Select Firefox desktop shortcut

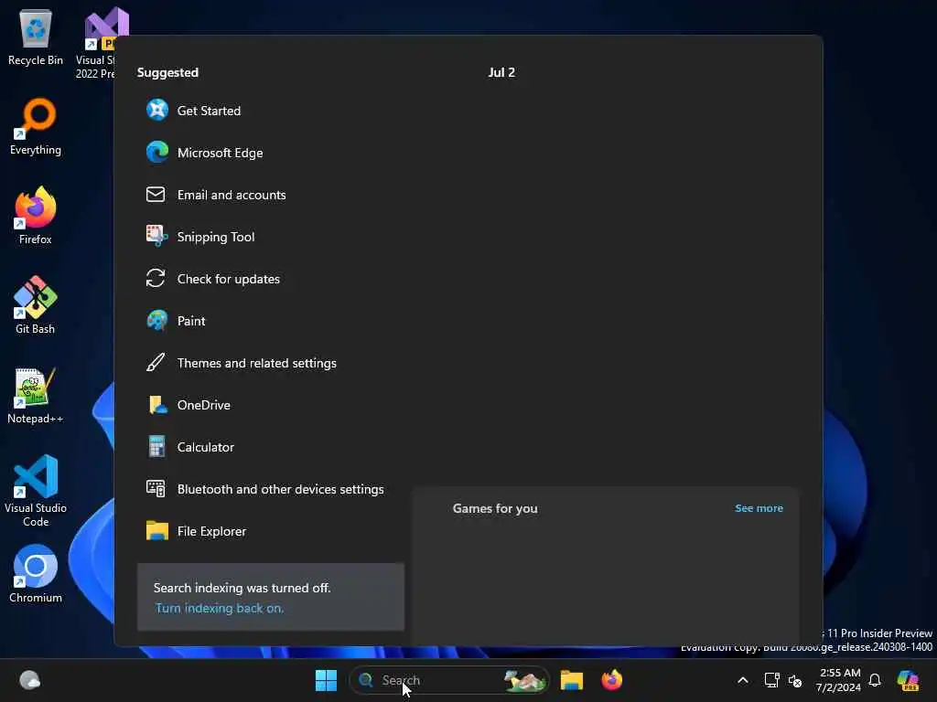click(x=36, y=216)
